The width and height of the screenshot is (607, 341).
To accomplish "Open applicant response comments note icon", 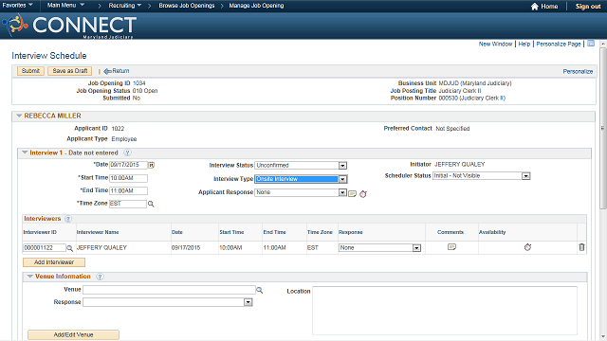I will (x=352, y=193).
